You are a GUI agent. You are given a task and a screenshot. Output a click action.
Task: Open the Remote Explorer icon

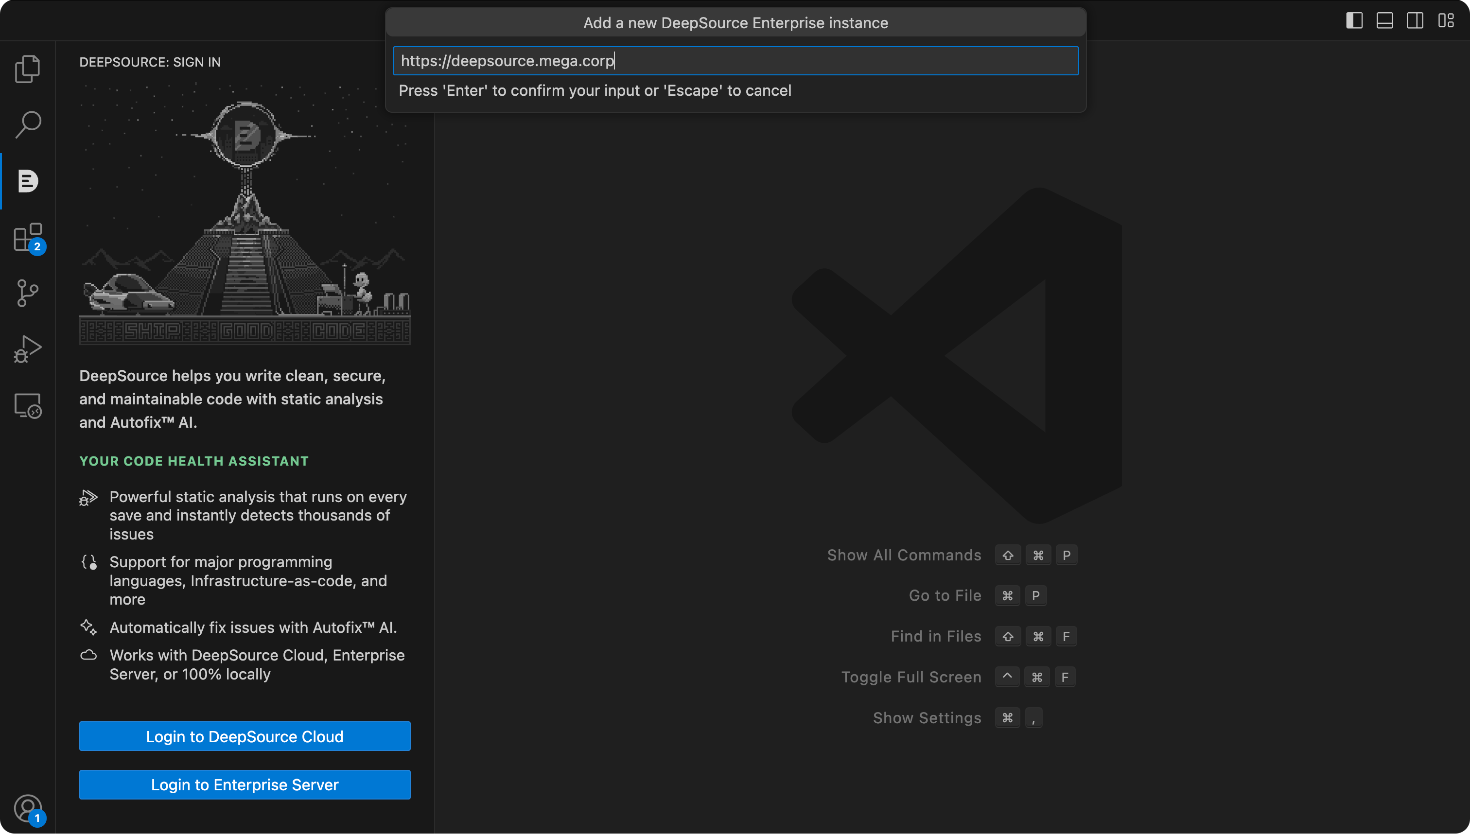coord(28,405)
